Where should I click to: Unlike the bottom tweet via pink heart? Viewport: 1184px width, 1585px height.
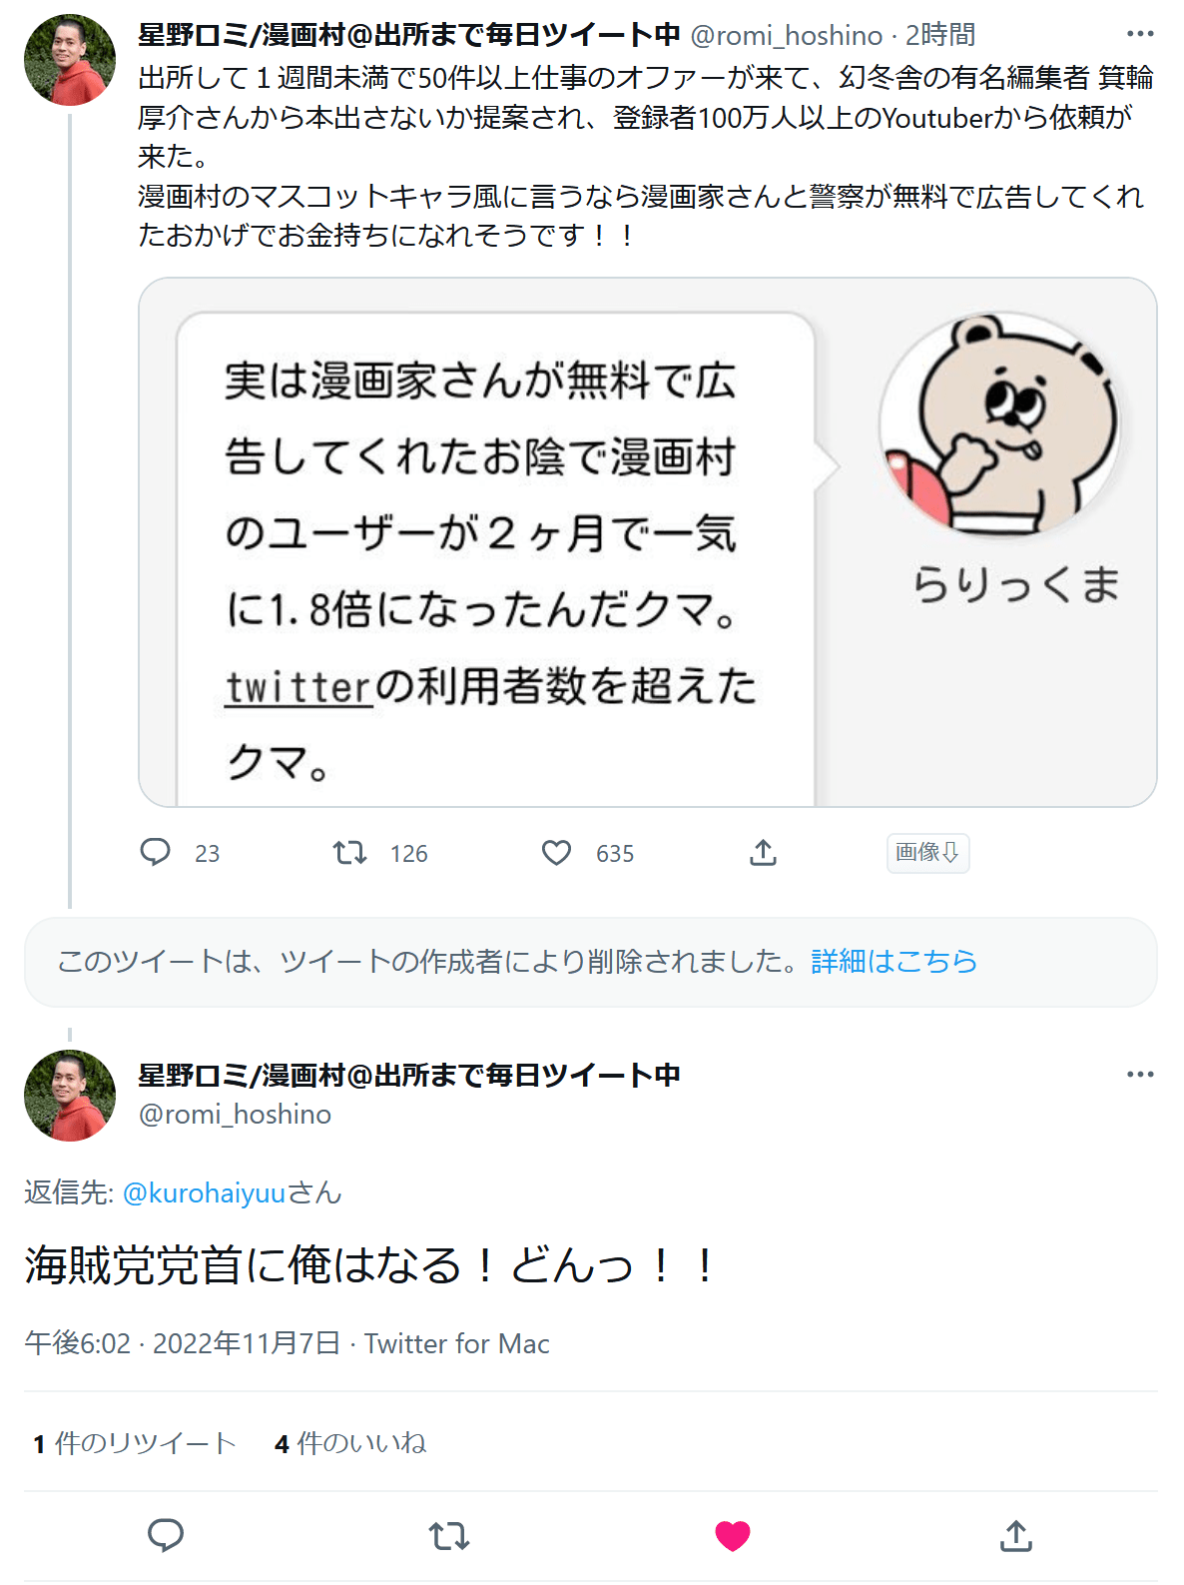click(x=733, y=1535)
